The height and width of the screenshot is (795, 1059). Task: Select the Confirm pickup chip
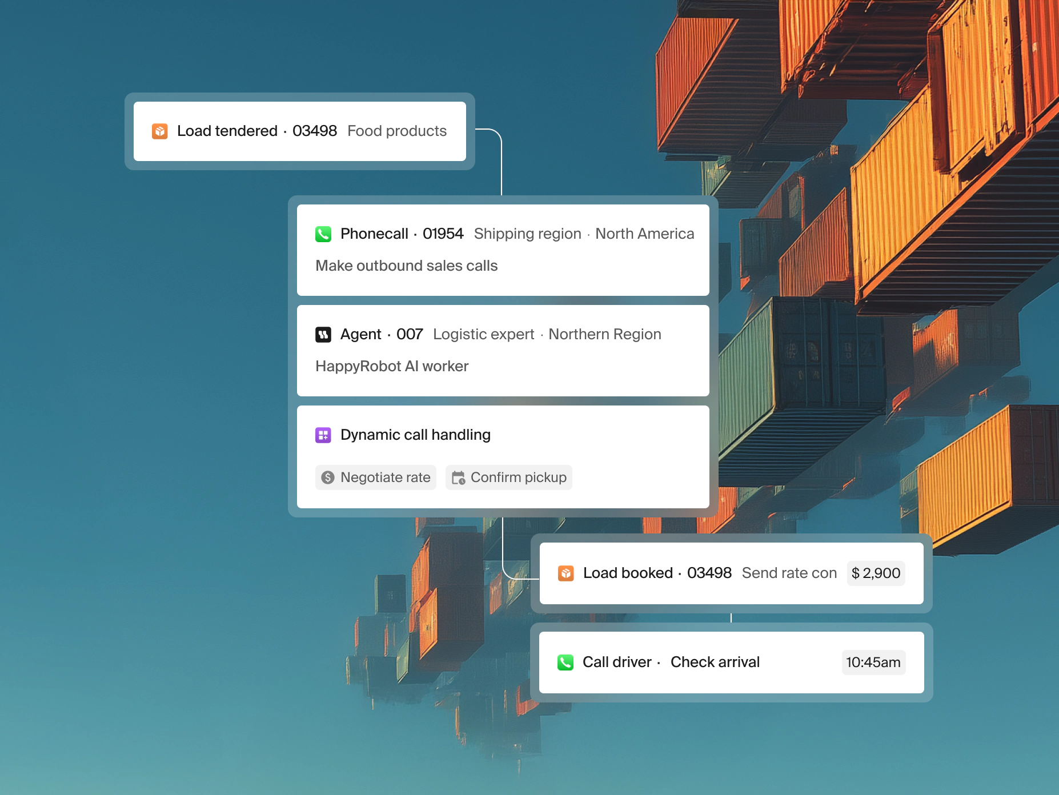tap(509, 477)
